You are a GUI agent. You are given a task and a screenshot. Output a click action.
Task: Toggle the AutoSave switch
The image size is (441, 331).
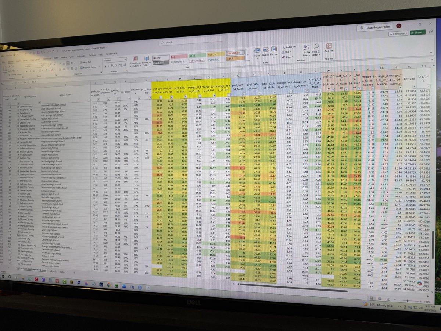(16, 55)
